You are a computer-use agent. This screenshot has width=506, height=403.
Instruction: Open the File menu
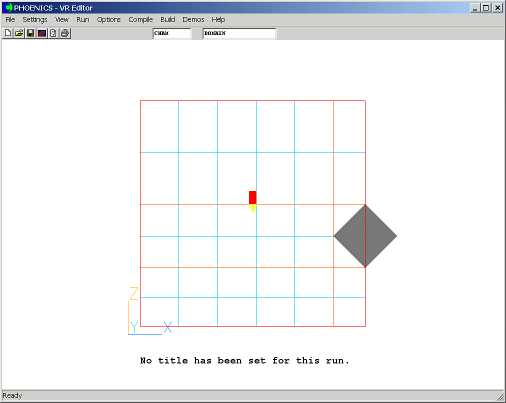click(x=10, y=19)
